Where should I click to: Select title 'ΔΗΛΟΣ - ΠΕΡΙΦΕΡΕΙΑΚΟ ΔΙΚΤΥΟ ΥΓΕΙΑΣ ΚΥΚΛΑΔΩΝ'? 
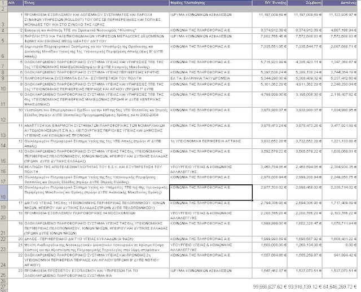(96, 239)
